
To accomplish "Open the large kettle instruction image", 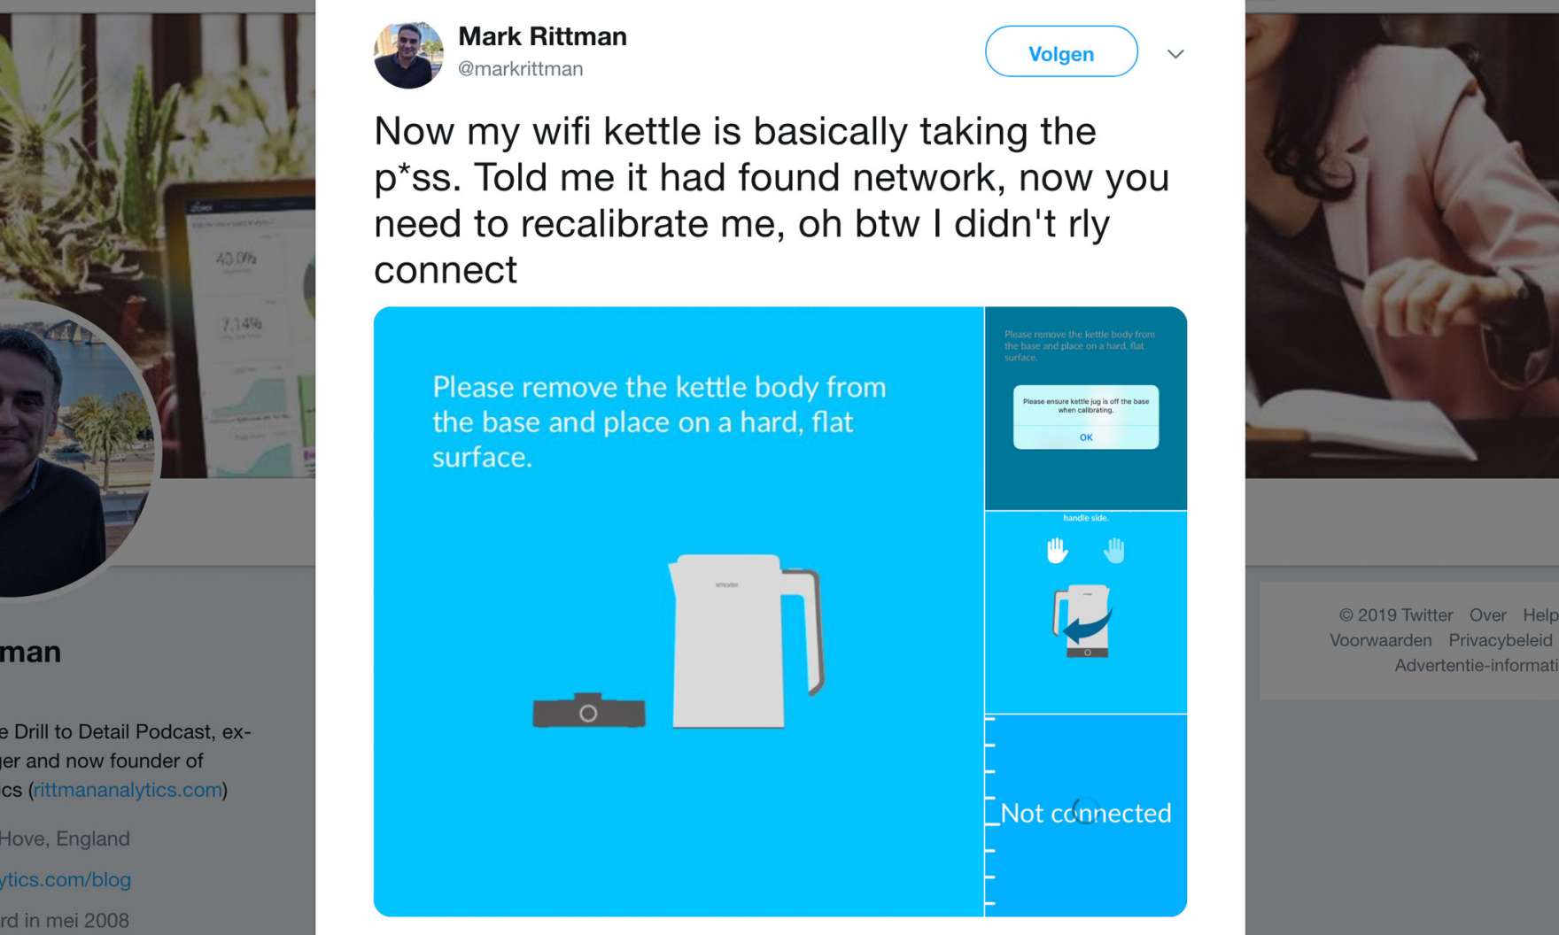I will point(679,612).
